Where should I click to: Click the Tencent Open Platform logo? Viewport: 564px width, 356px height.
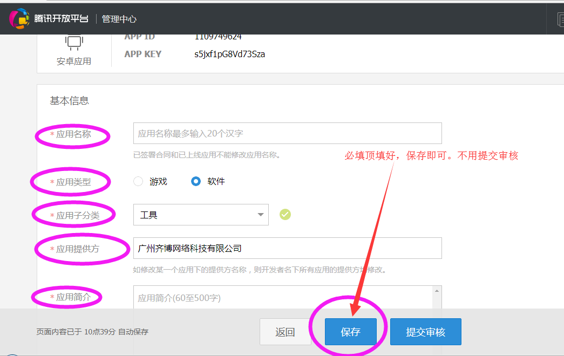(19, 19)
